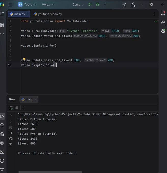Show more tool windows ellipsis
This screenshot has height=173, width=167.
pos(2,34)
